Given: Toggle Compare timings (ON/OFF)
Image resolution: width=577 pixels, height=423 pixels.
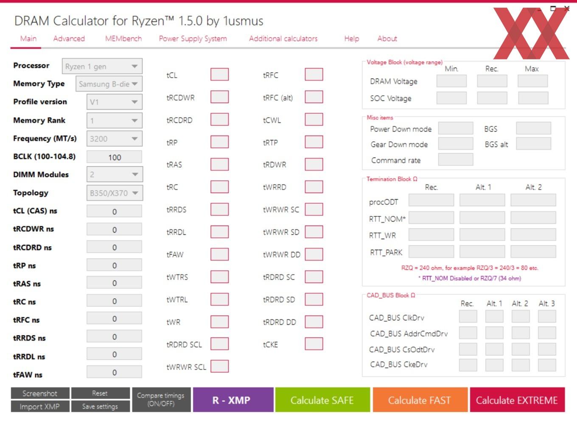Looking at the screenshot, I should (x=161, y=400).
